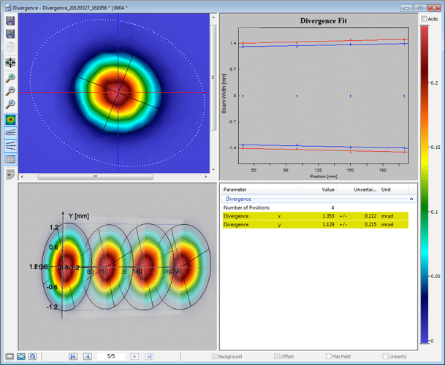Click the 0.215 uncertainty value
The height and width of the screenshot is (365, 445).
point(370,225)
